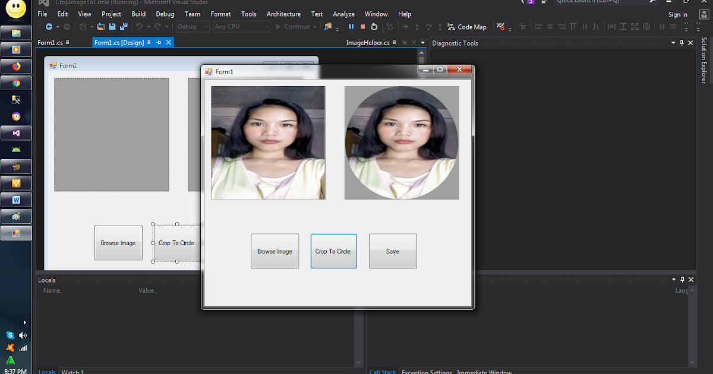Open Visual Studio taskbar icon
Screen dimensions: 713x374
(x=16, y=134)
